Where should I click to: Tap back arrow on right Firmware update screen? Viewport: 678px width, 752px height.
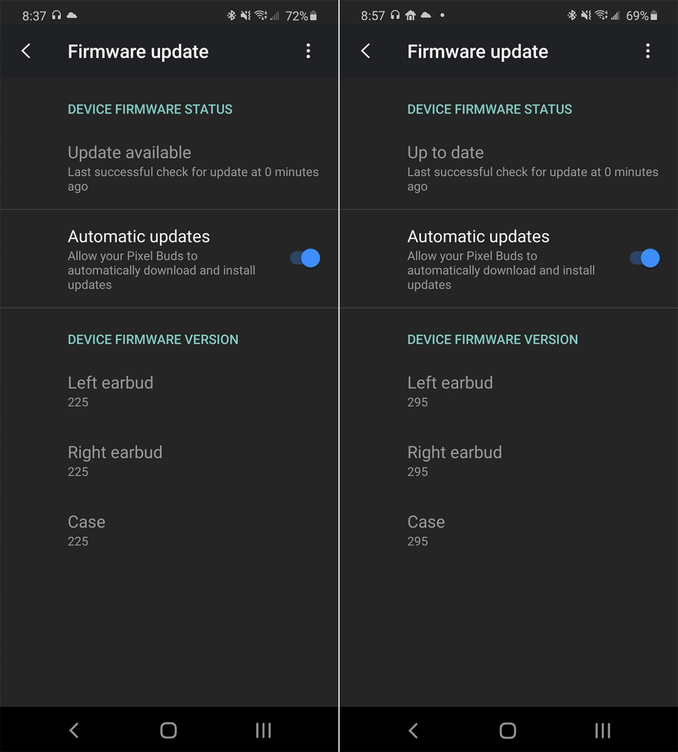click(x=366, y=51)
